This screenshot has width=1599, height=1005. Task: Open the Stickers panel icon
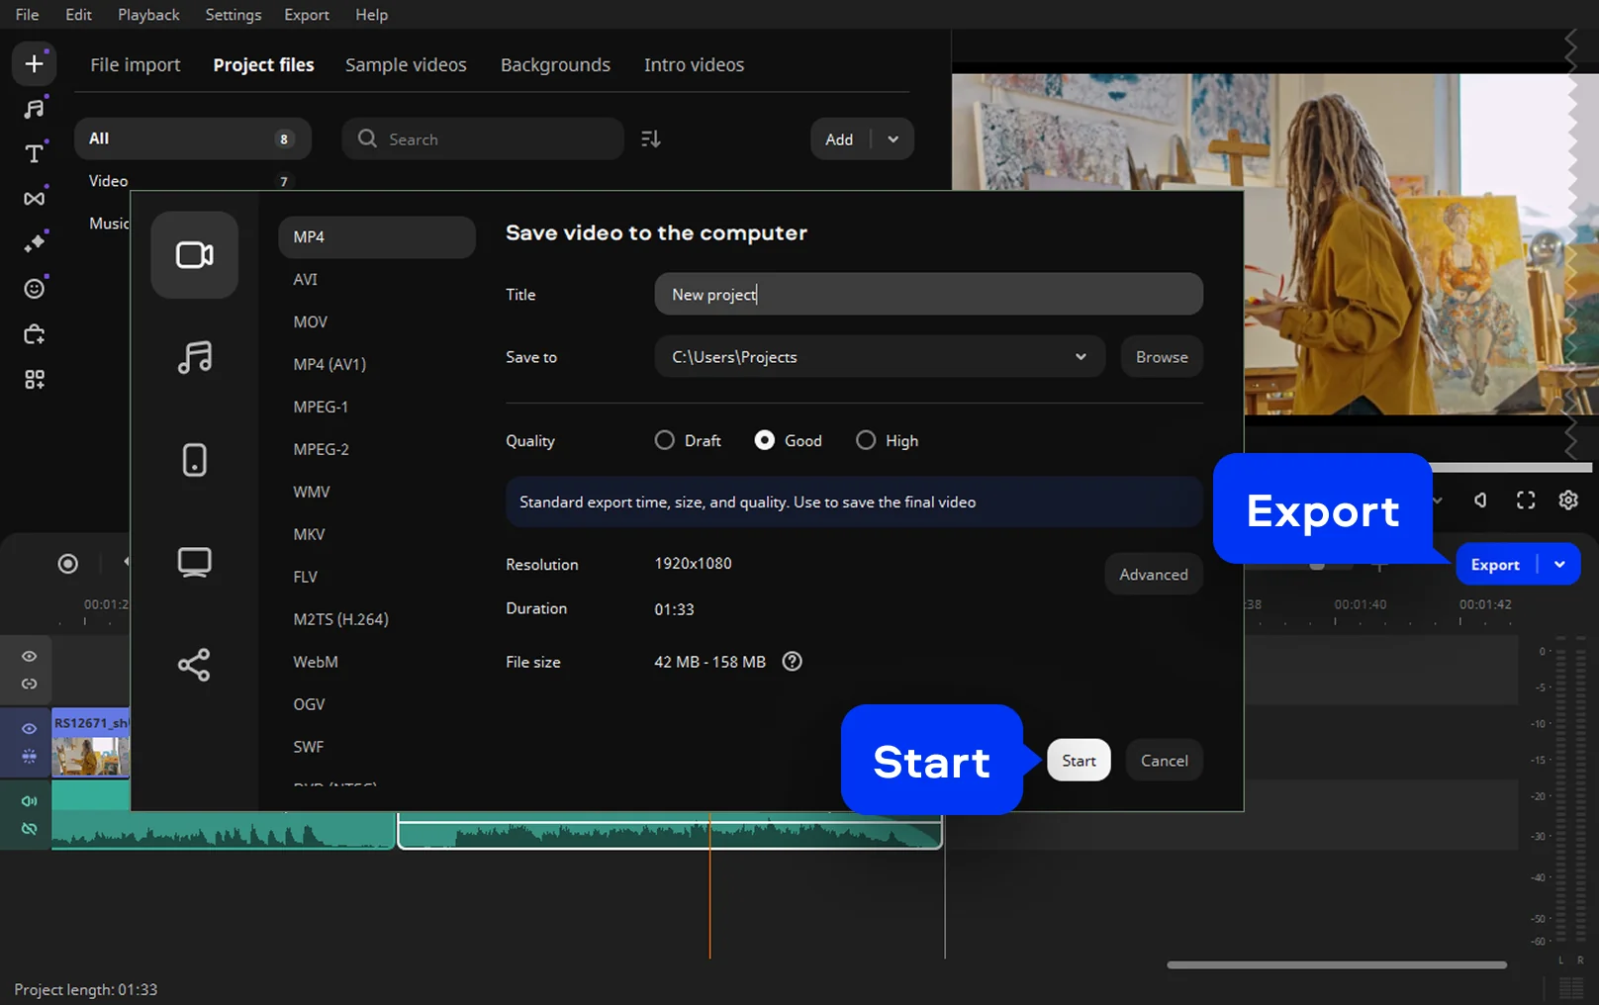[34, 289]
